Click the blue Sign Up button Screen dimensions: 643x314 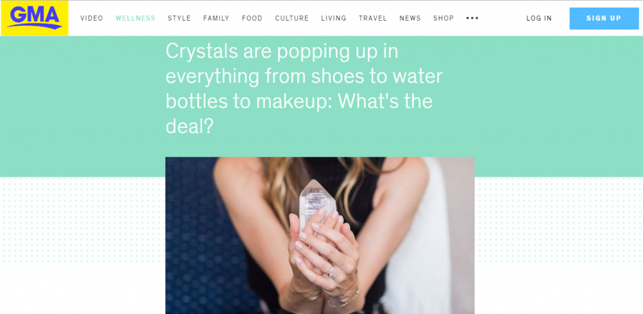coord(603,18)
